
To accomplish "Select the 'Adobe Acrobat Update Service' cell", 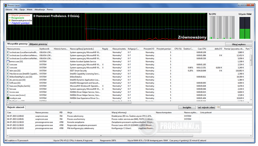I will point(83,61).
